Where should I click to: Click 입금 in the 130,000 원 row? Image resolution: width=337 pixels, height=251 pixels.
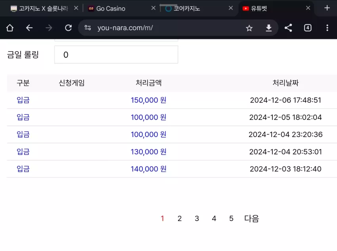[x=23, y=152]
